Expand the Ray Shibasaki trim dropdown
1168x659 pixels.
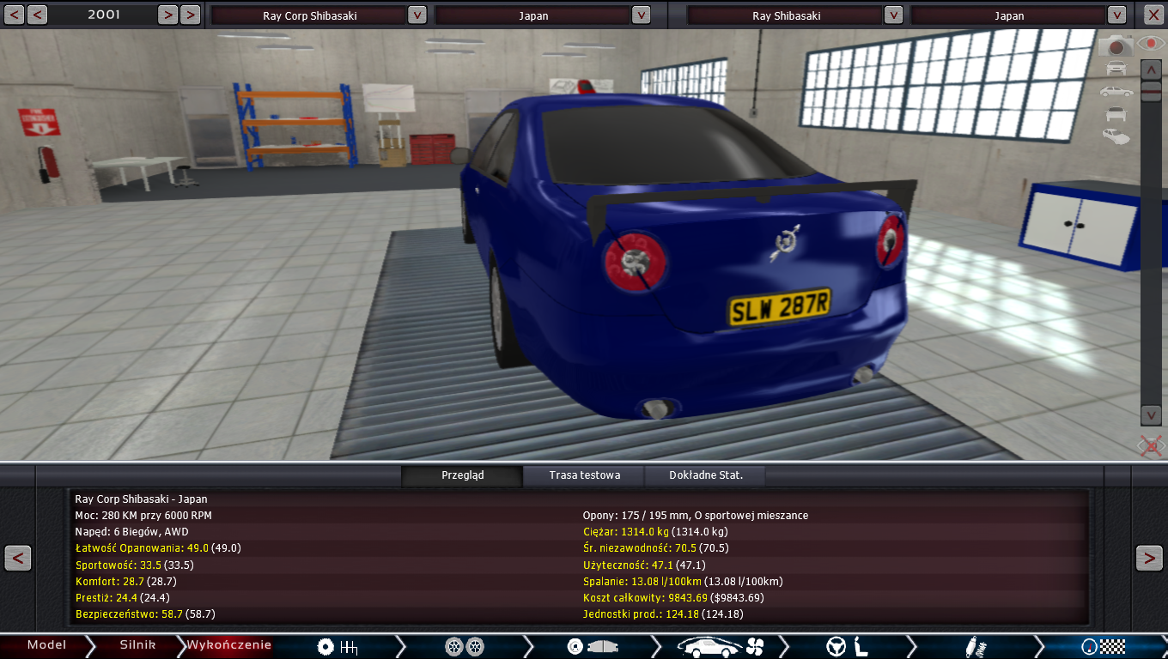pyautogui.click(x=893, y=15)
